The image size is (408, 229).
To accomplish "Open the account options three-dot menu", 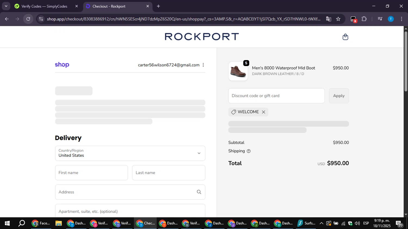I will 203,65.
